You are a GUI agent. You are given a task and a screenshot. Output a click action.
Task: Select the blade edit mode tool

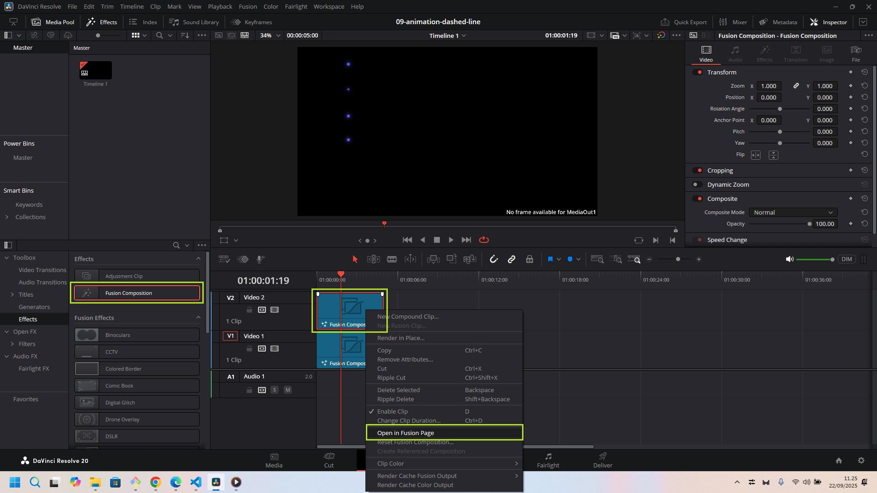[392, 259]
